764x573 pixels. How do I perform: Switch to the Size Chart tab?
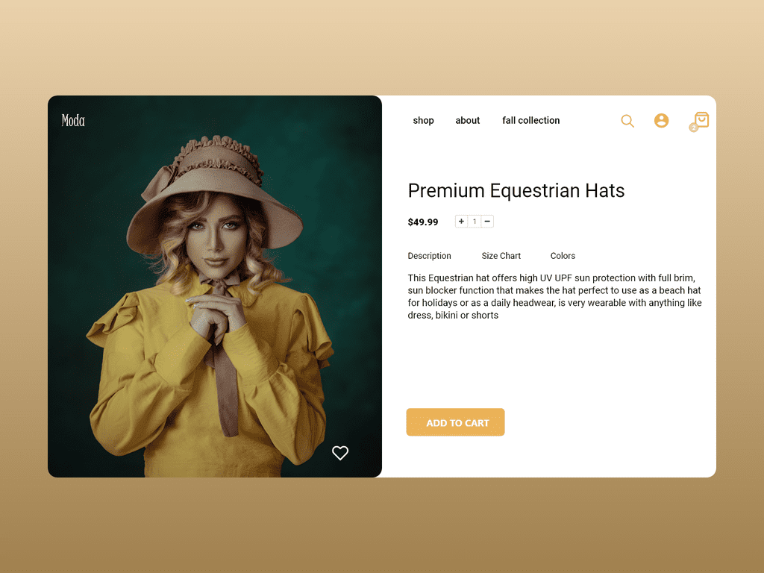click(x=501, y=256)
